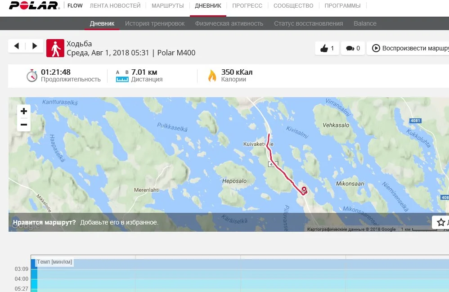Image resolution: width=449 pixels, height=292 pixels.
Task: Go to the previous training with left arrow
Action: [x=17, y=46]
